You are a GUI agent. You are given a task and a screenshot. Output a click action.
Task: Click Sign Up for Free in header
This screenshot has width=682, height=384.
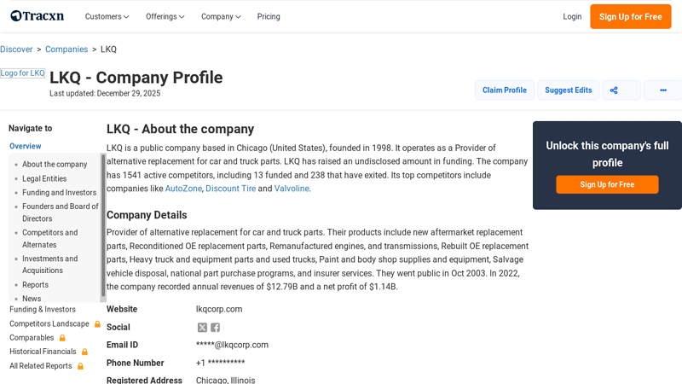click(630, 16)
